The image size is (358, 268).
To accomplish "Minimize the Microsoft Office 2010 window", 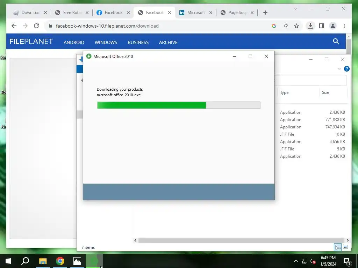I will (x=235, y=56).
